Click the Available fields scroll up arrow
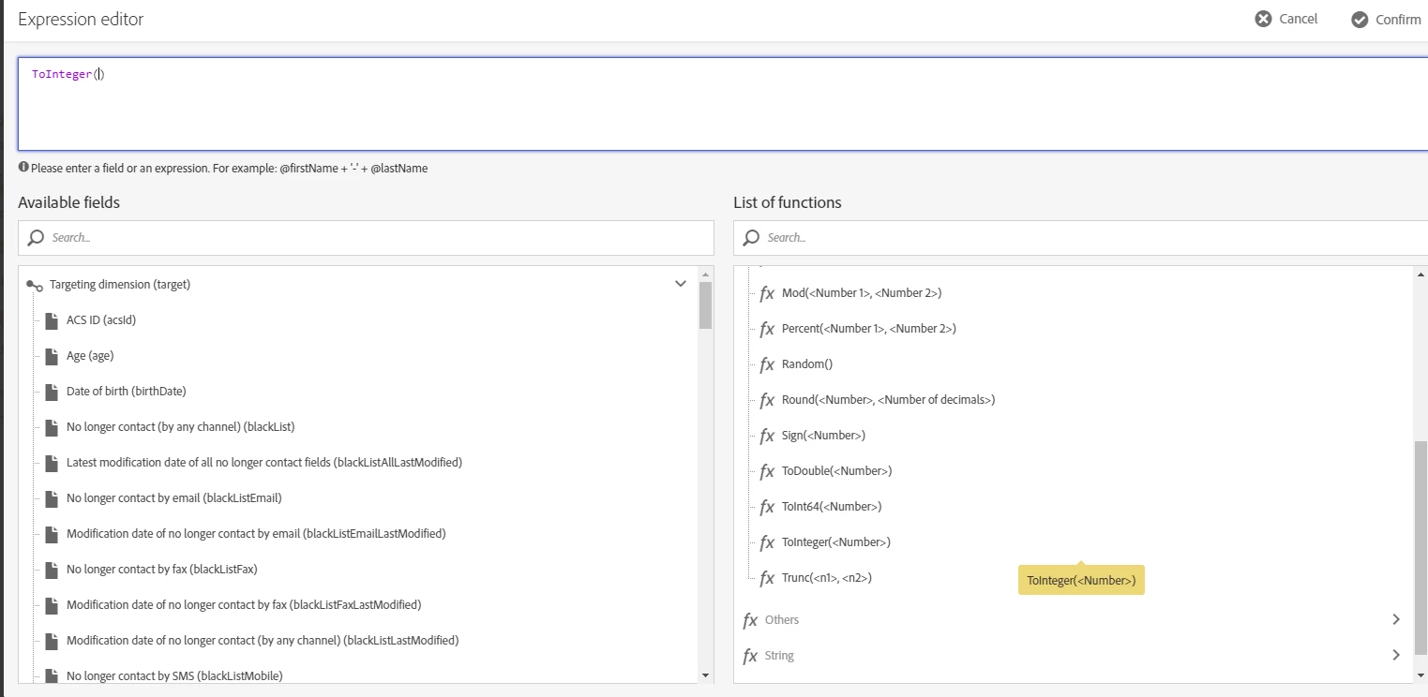Screen dimensions: 1428x697 tap(705, 273)
